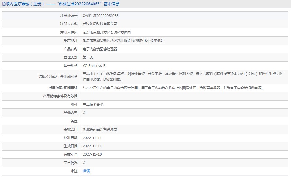Click intended use text starting 与本公司生产的
Image resolution: width=291 pixels, height=177 pixels.
pos(173,88)
